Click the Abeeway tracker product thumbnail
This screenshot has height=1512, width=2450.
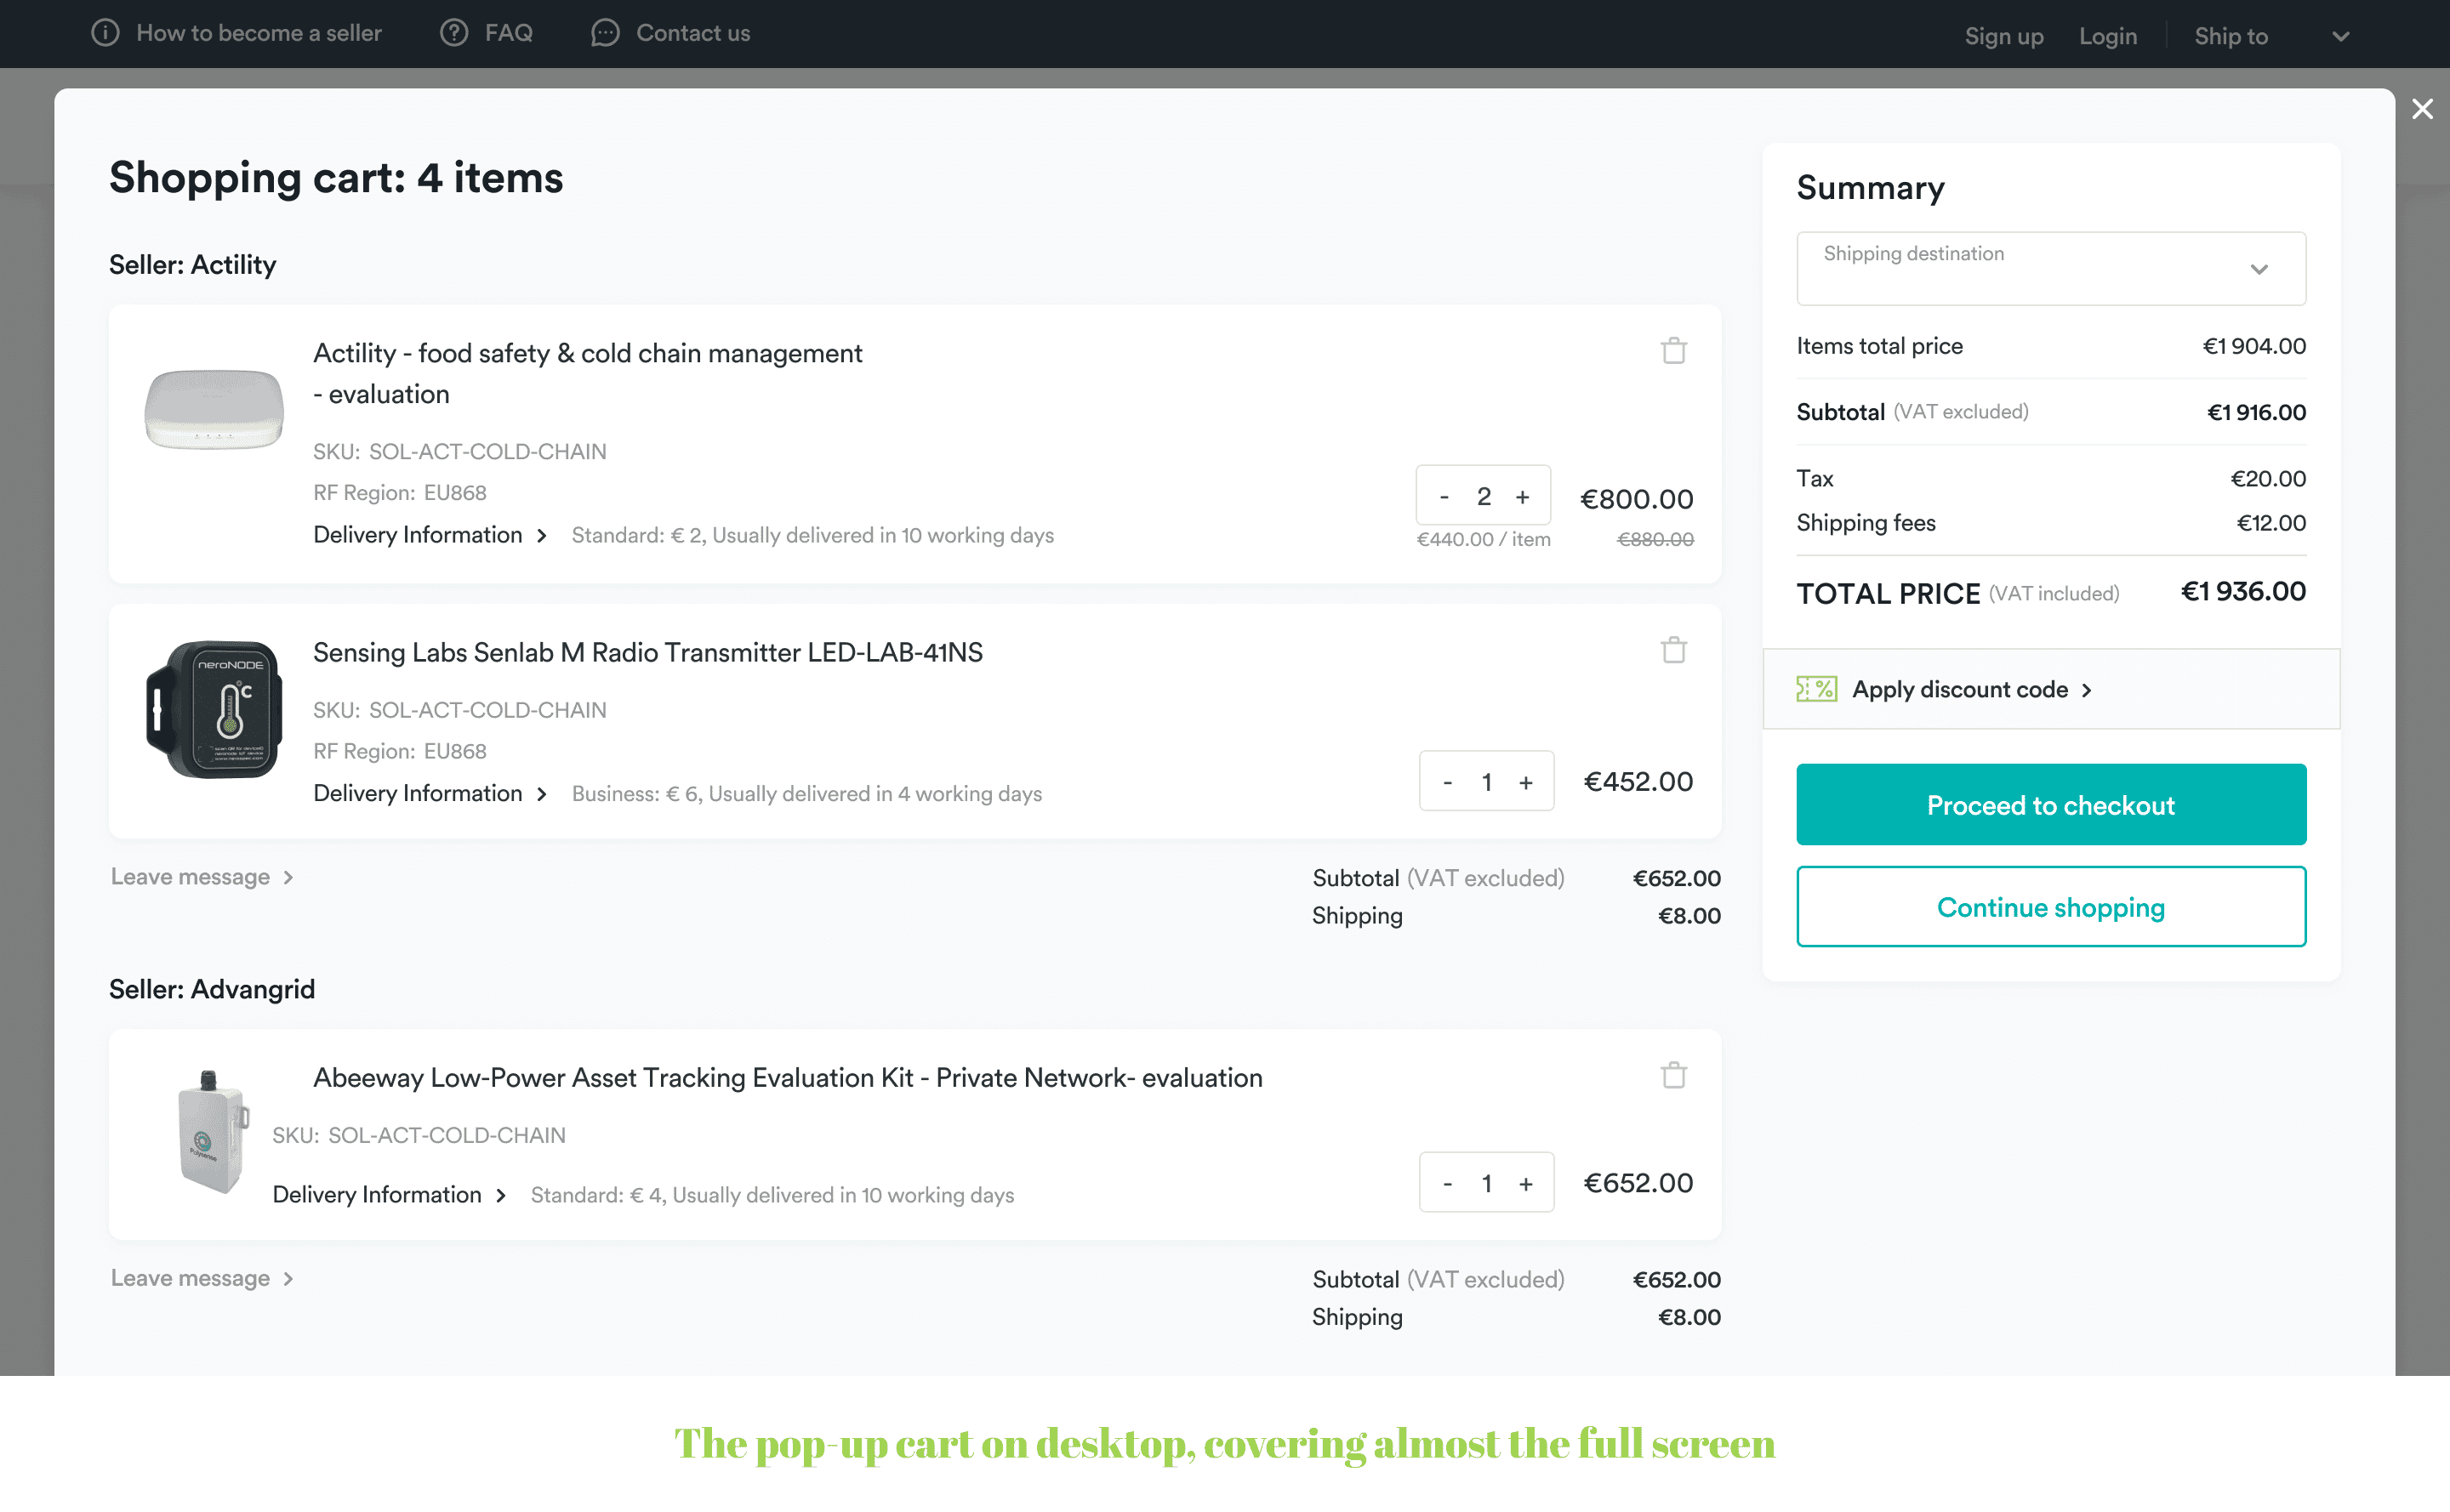tap(211, 1132)
